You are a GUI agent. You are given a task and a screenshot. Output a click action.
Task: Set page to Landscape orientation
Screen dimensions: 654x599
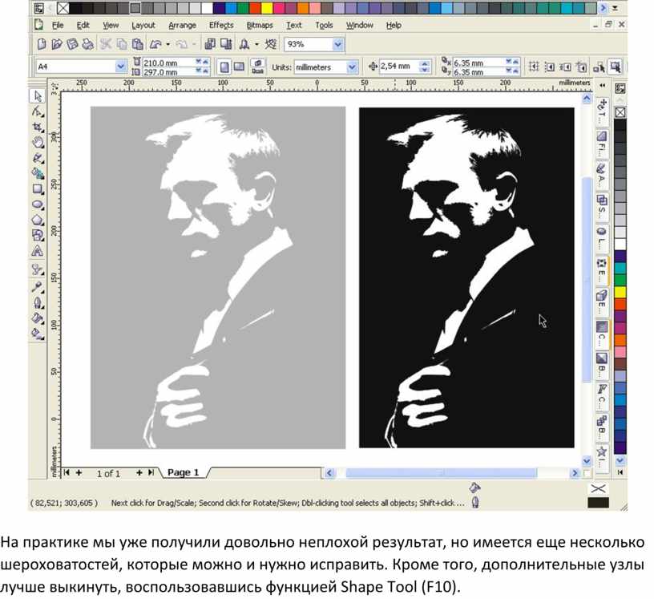click(x=239, y=67)
